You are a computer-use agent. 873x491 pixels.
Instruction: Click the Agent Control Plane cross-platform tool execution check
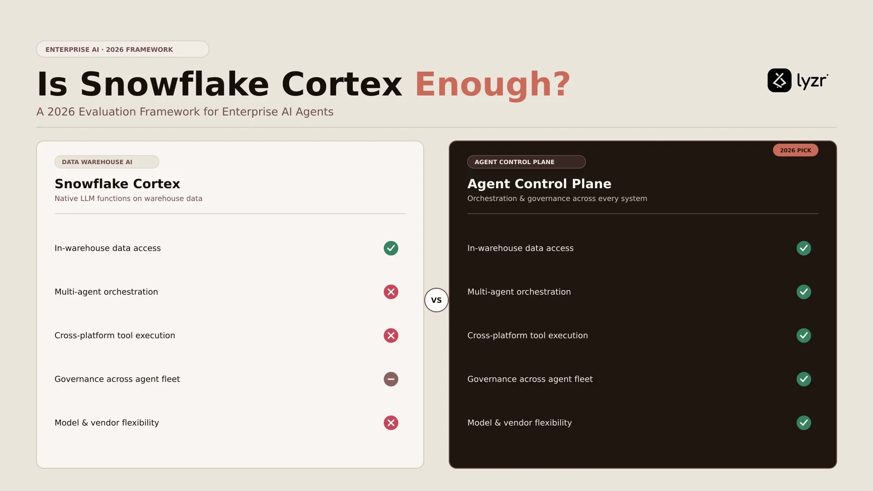tap(804, 336)
